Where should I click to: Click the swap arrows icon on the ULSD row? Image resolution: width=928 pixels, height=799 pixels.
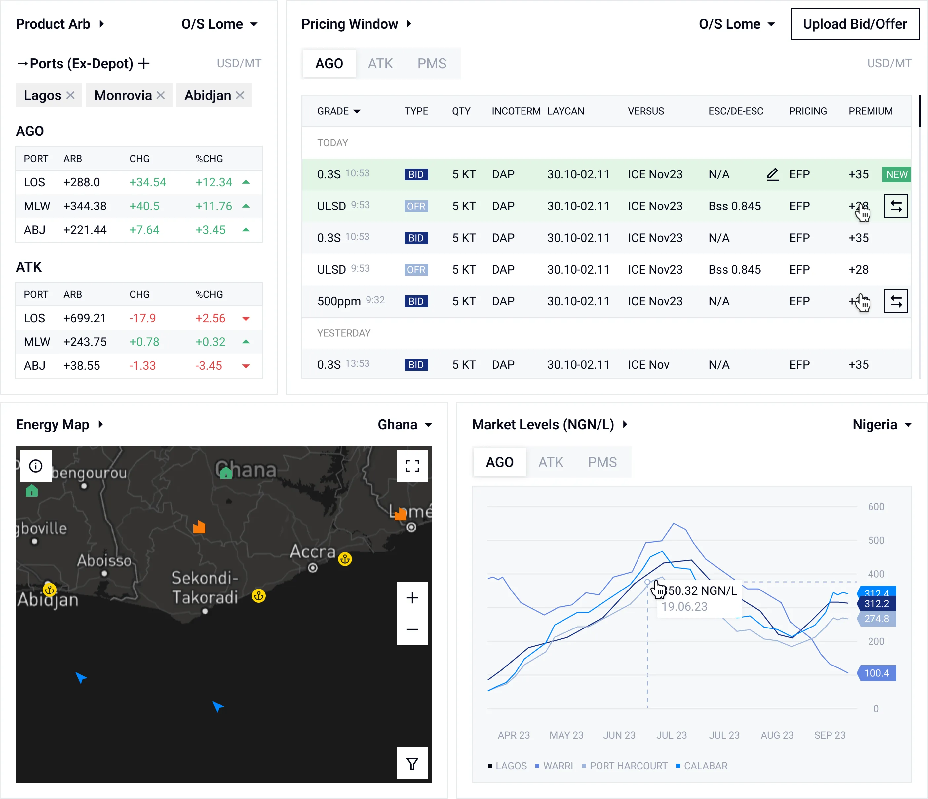click(896, 206)
